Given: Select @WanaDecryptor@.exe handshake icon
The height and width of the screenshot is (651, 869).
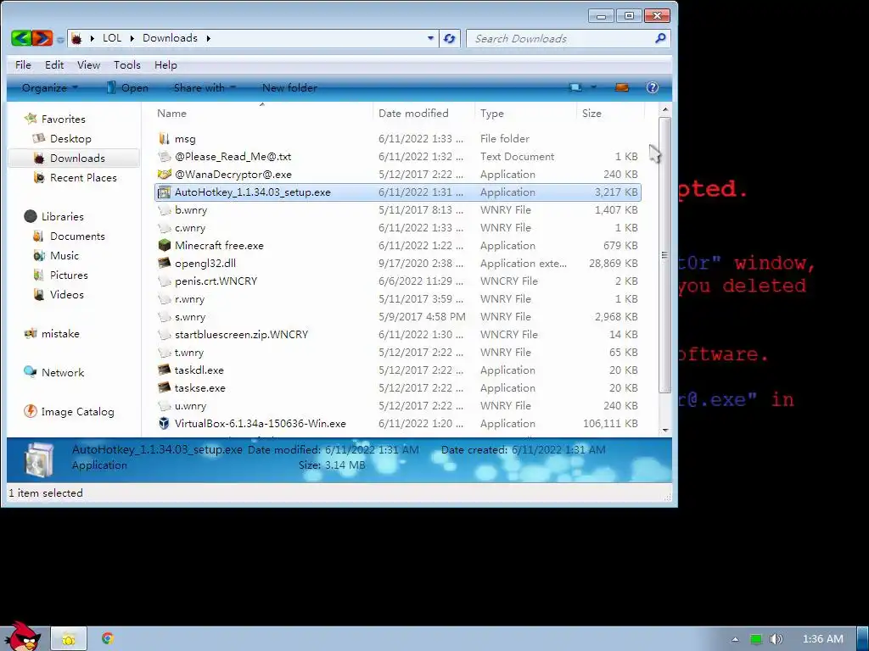Looking at the screenshot, I should pos(164,174).
